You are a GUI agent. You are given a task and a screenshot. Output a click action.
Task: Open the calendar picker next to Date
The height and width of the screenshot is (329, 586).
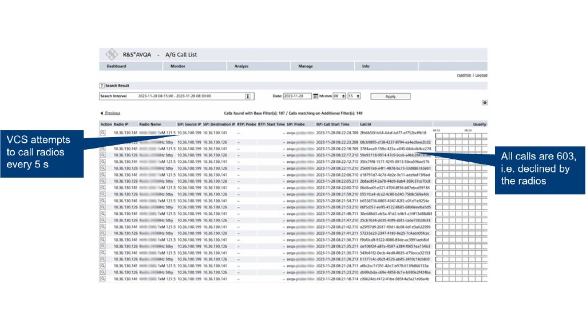[315, 96]
